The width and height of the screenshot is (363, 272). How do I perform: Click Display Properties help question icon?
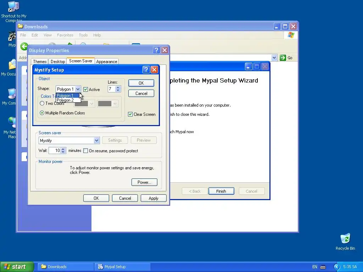click(156, 50)
